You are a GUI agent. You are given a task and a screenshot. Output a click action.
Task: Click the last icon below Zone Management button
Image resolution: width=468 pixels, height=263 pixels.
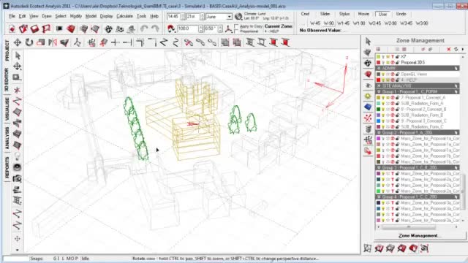[424, 248]
